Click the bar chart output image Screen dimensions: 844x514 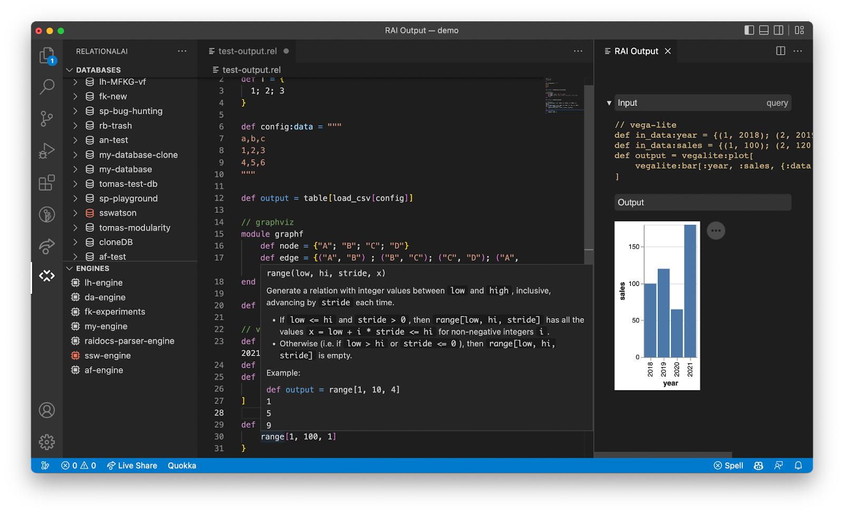point(657,305)
